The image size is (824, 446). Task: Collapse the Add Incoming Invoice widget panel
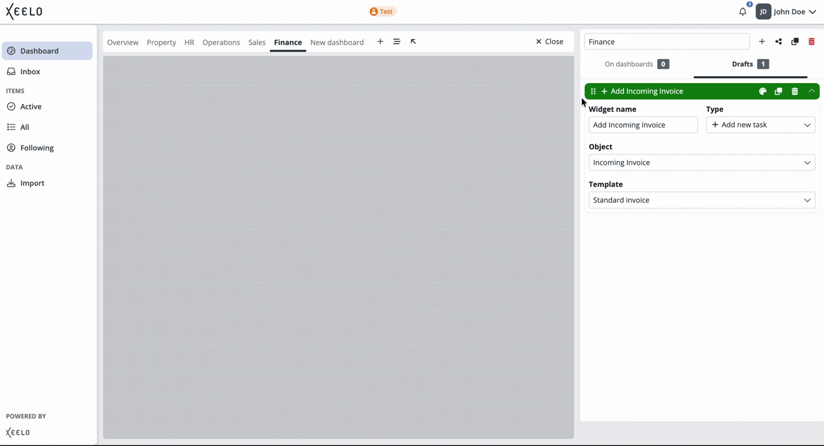(x=812, y=91)
